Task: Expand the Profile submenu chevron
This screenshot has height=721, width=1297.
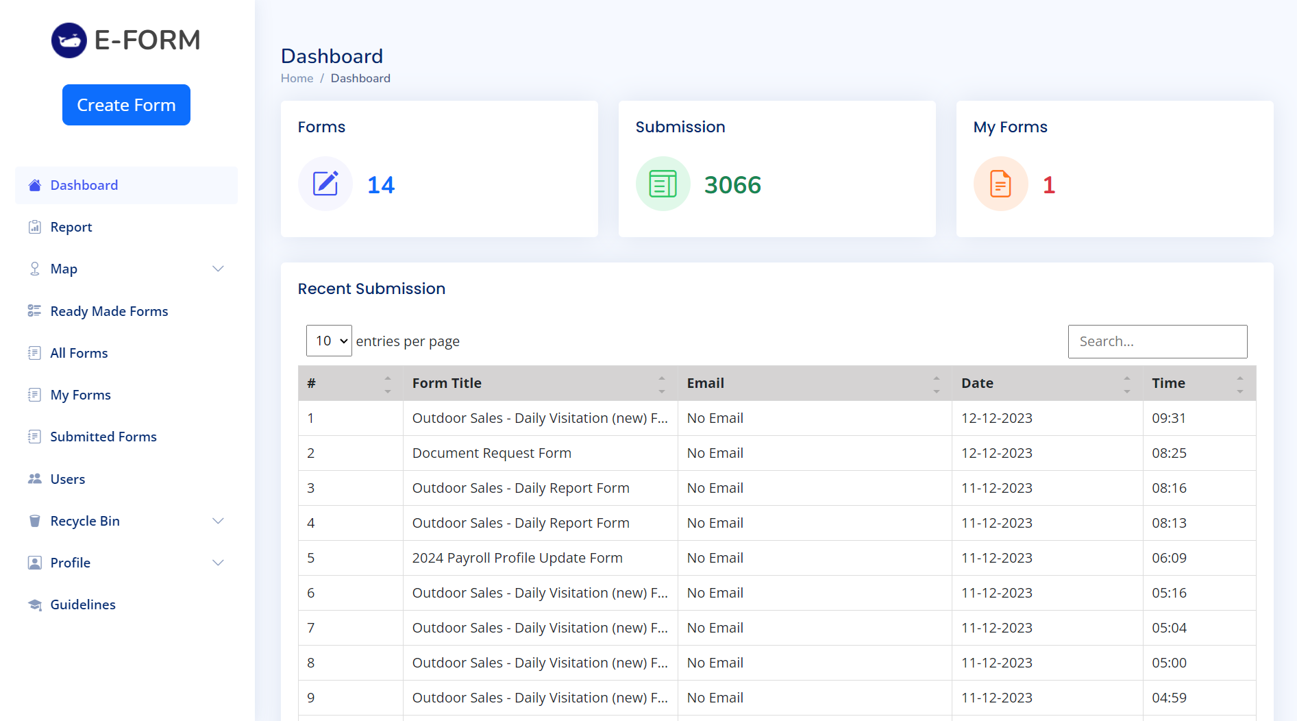Action: tap(218, 563)
